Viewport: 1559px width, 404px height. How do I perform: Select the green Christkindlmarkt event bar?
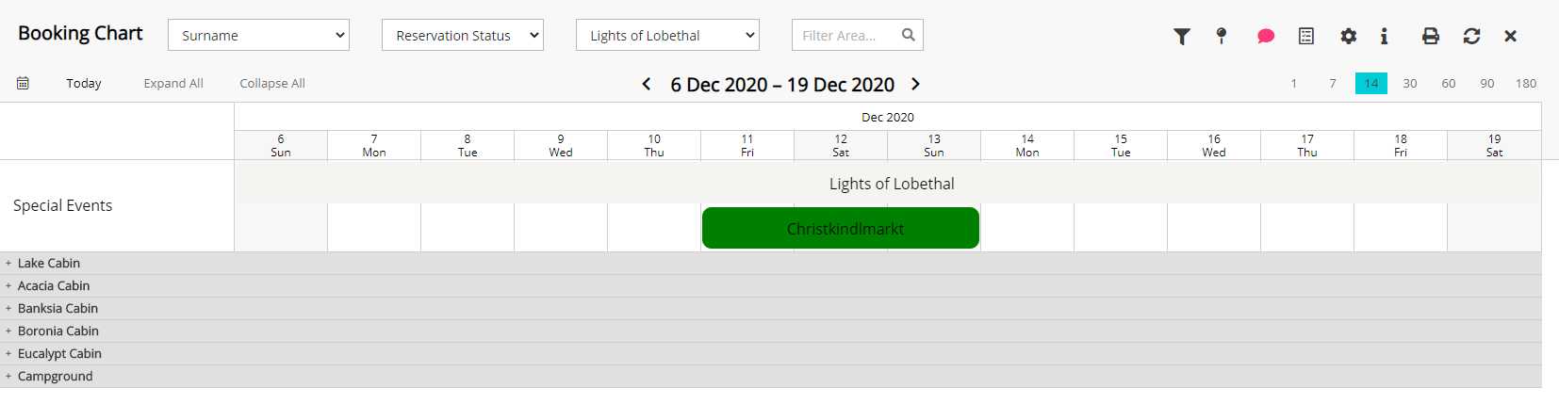pyautogui.click(x=841, y=228)
